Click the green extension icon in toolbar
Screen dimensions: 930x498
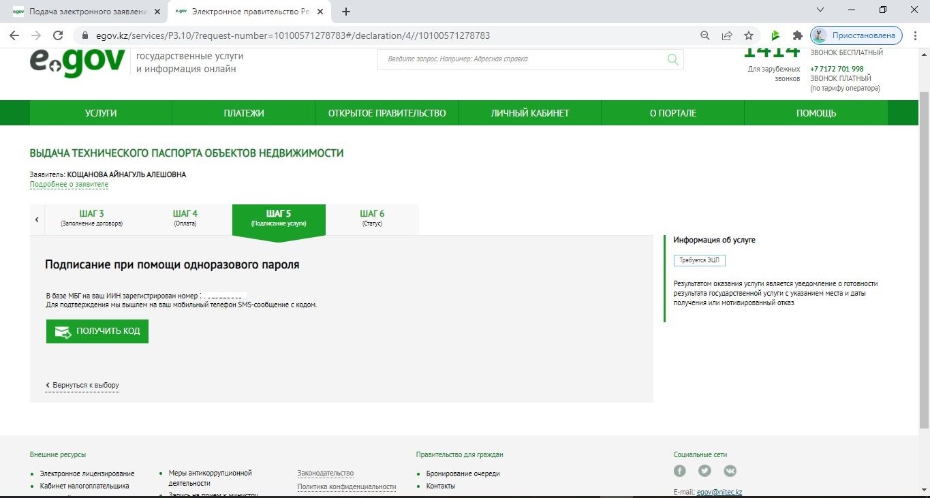775,35
